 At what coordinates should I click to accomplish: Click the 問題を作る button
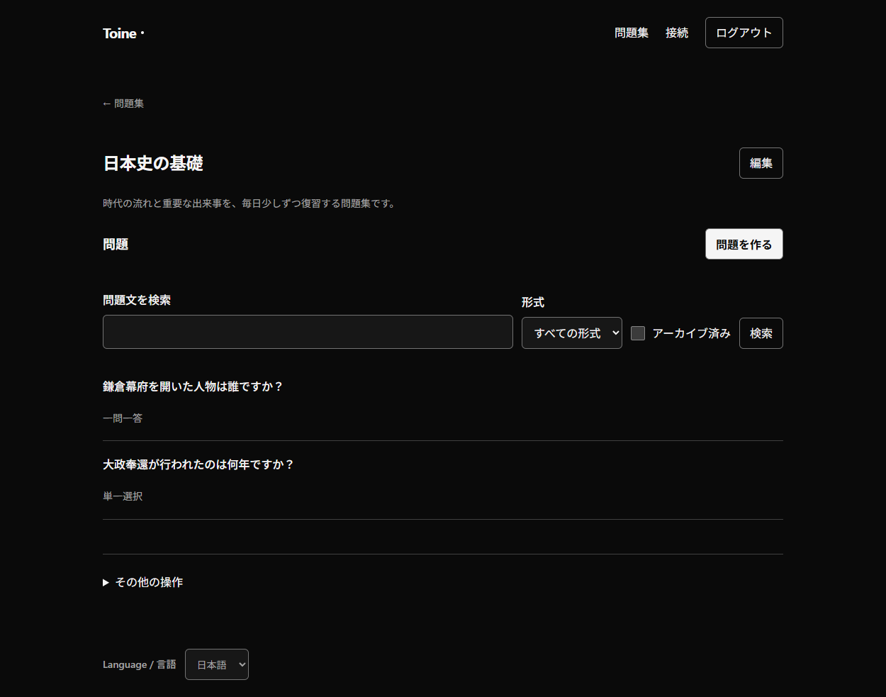click(744, 244)
